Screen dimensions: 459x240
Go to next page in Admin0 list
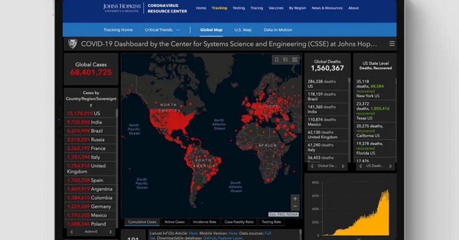[x=111, y=232]
